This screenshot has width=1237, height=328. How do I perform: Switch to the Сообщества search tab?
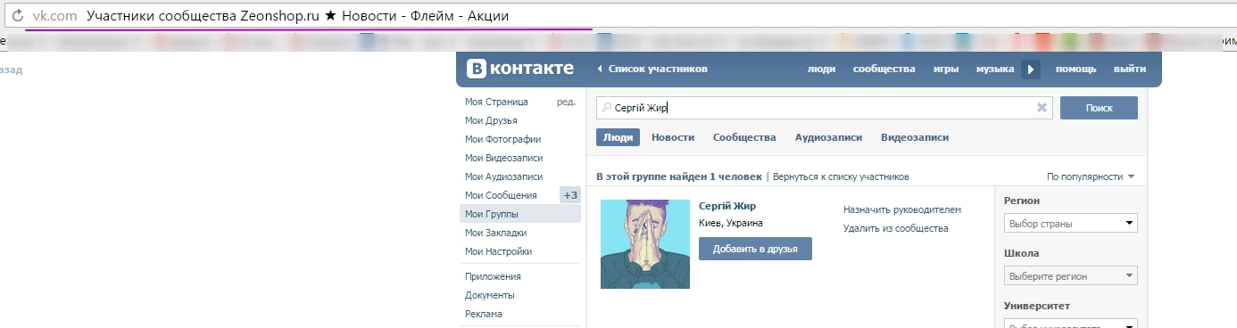744,137
